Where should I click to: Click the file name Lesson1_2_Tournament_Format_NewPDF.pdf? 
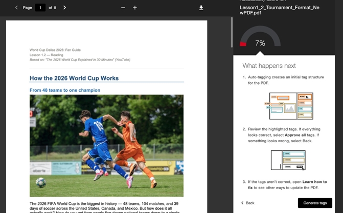pyautogui.click(x=279, y=10)
